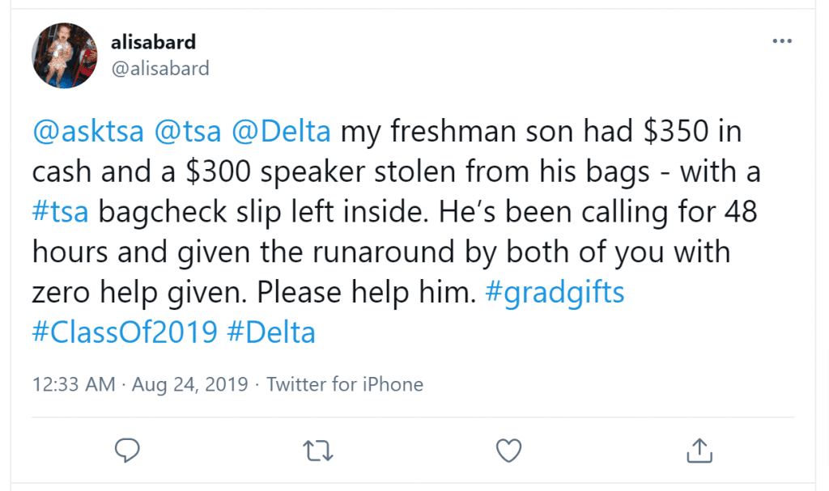Open the three-dot more options menu

[x=782, y=40]
